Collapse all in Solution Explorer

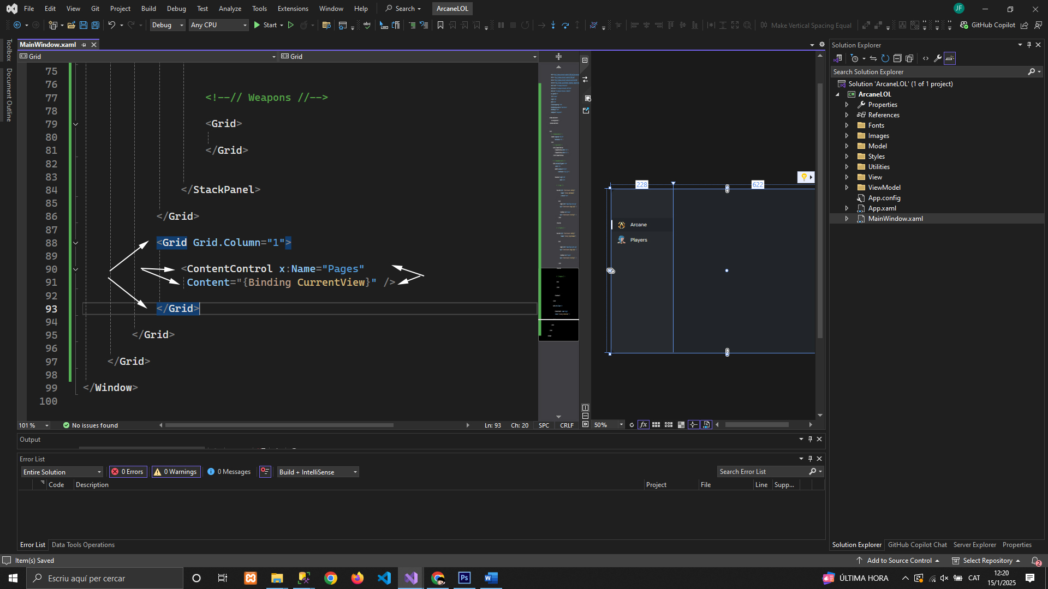point(897,58)
